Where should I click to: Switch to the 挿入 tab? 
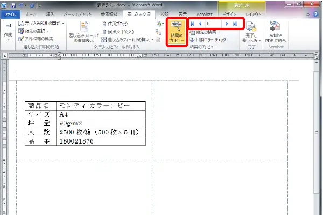(x=50, y=15)
